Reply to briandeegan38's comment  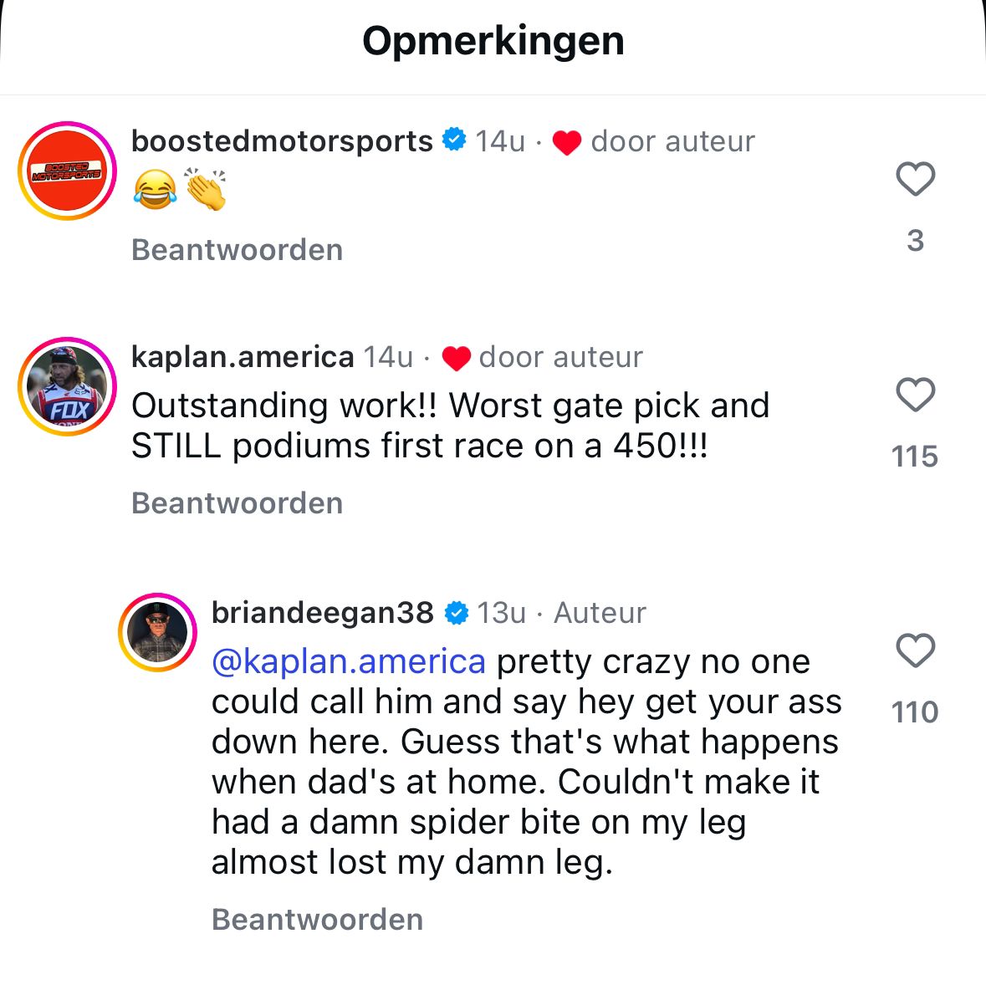click(317, 920)
